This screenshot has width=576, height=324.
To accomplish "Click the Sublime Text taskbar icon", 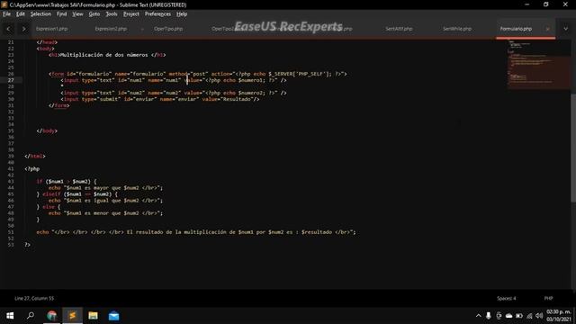I will pos(72,316).
